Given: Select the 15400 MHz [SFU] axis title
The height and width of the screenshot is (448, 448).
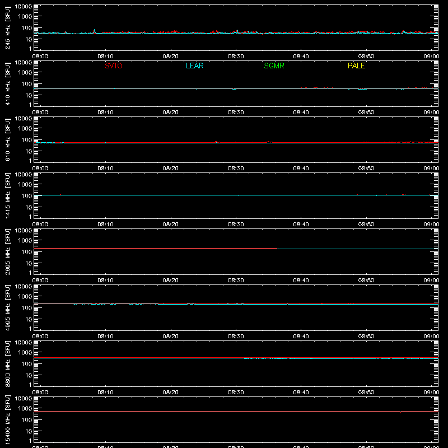Looking at the screenshot, I should point(7,419).
